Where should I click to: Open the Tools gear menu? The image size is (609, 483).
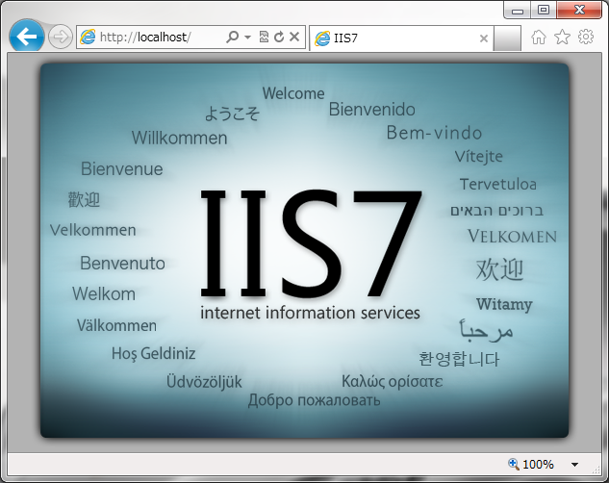coord(586,37)
